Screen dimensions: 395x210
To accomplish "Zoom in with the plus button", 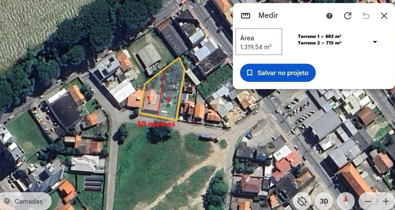I will point(386,201).
